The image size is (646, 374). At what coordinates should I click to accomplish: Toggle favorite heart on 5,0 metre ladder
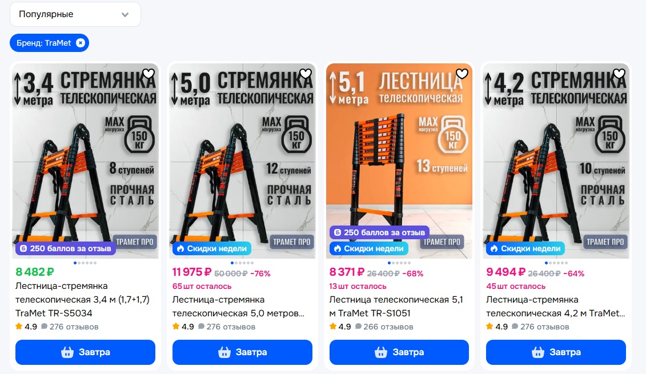(305, 74)
